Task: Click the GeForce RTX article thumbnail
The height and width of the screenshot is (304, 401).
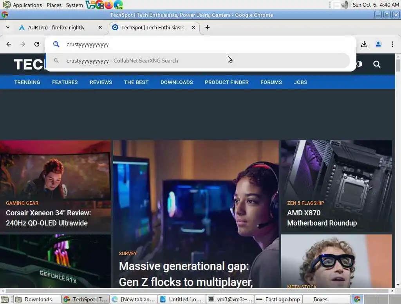Action: pos(55,261)
